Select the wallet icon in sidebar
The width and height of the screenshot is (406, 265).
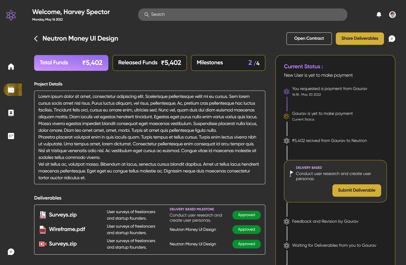11,90
